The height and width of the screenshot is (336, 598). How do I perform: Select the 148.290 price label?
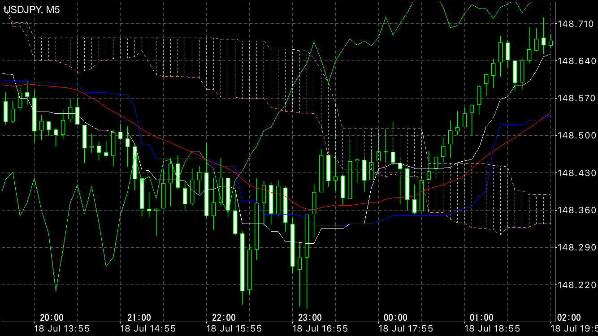coord(577,247)
